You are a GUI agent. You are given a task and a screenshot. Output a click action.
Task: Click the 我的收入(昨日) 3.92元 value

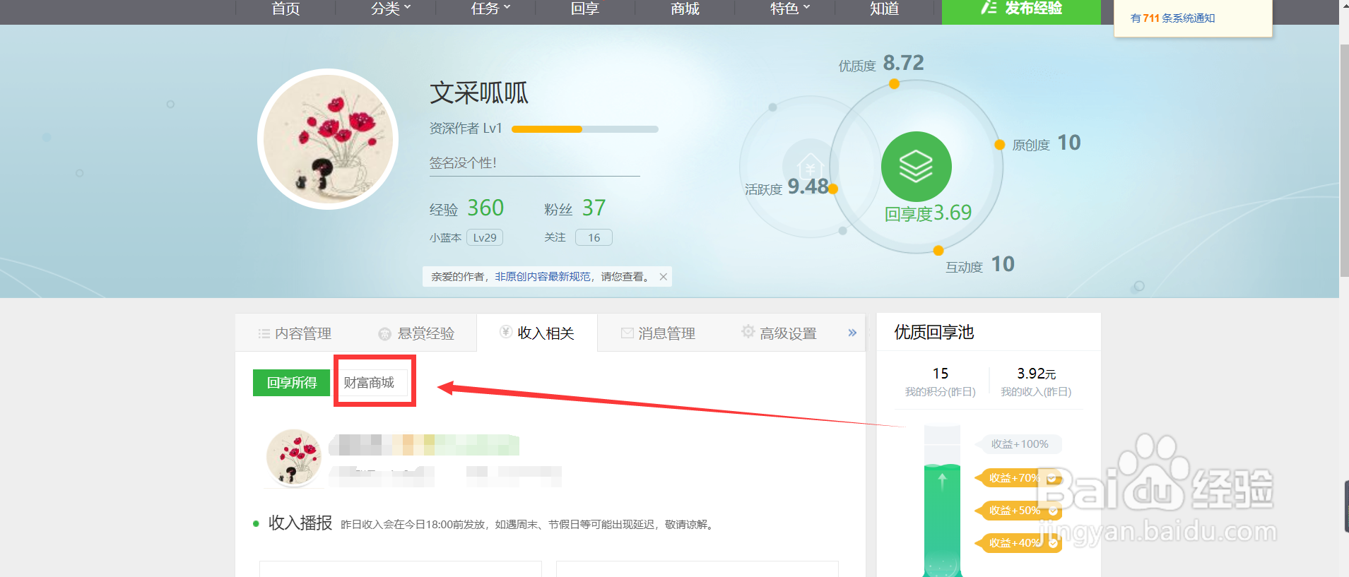point(1036,373)
